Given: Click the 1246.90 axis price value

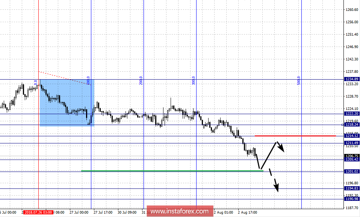Looking at the screenshot, I should [x=352, y=47].
